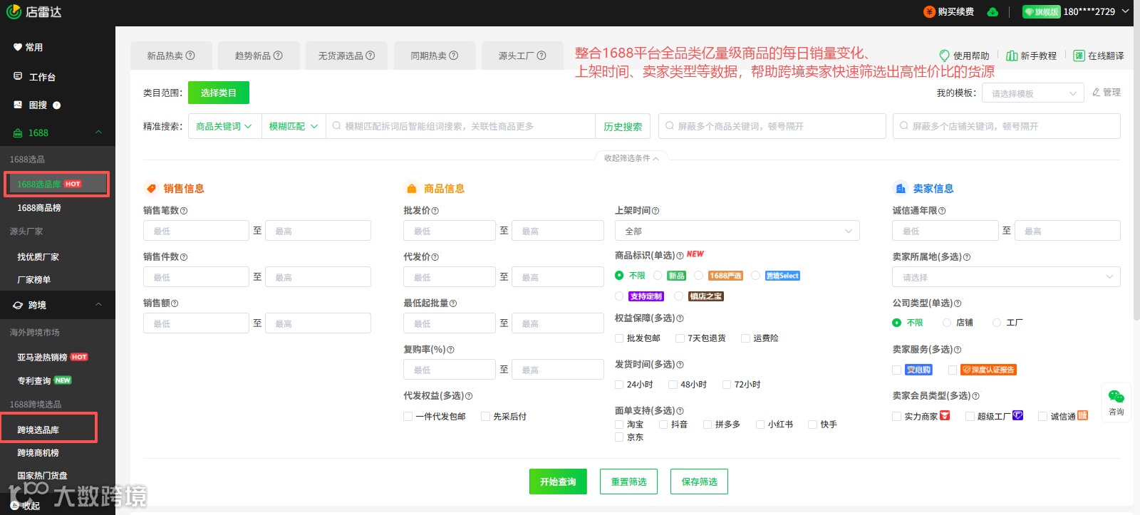1140x515 pixels.
Task: Collapse the 1688 sidebar section
Action: coord(98,132)
